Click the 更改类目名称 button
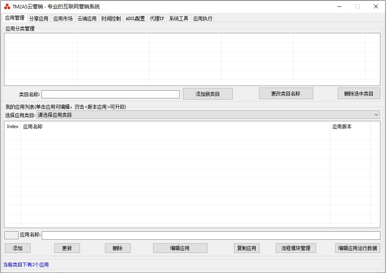The height and width of the screenshot is (273, 386). pos(286,93)
